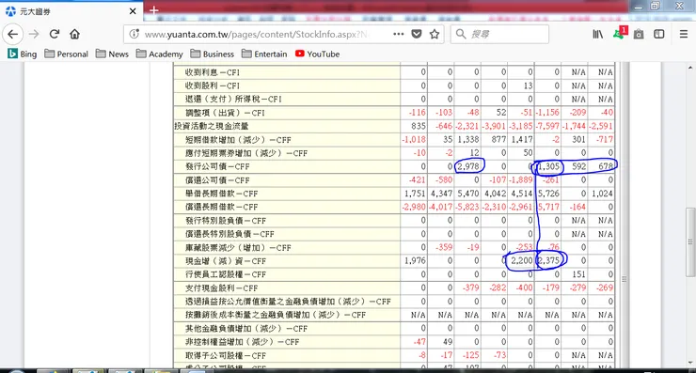Click the row label 收到利息－CFI
The image size is (696, 373).
213,72
